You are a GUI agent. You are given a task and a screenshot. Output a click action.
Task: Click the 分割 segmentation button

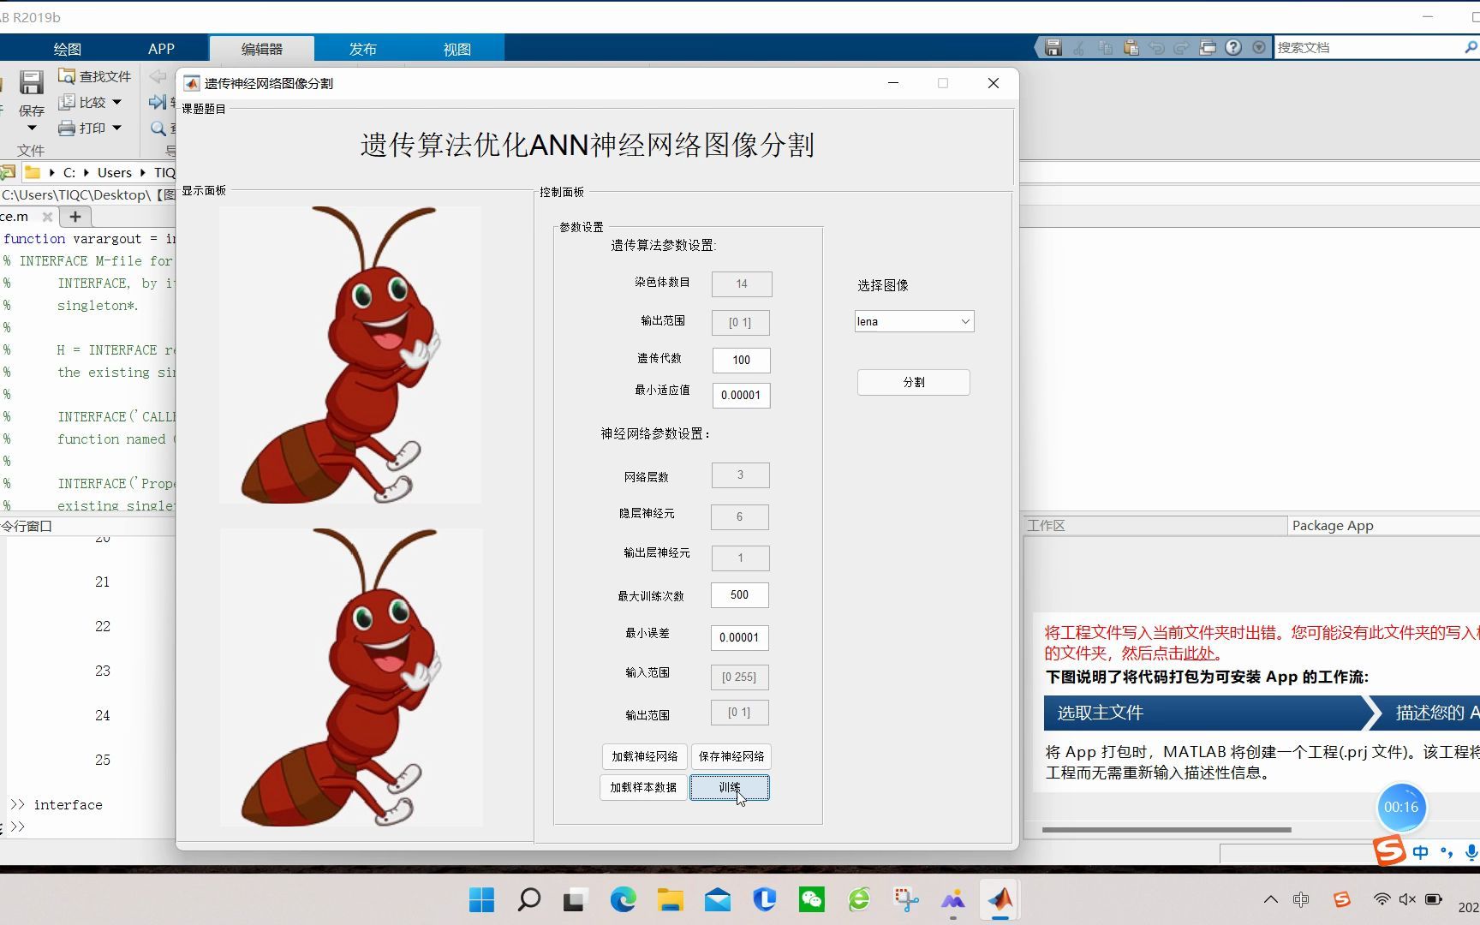point(912,382)
